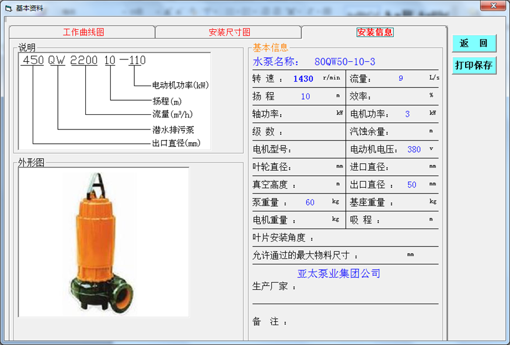Viewport: 510px width, 345px height.
Task: Click the 真空高度 label
Action: [x=274, y=185]
